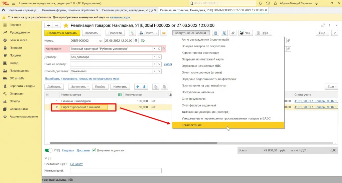Click нажмите сюда link in banner
Viewport: 342px width, 183px height.
tap(120, 17)
